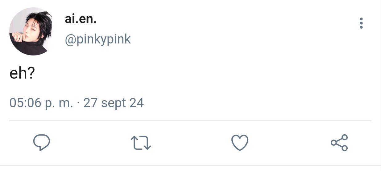Open share options via the connected-nodes icon
381x171 pixels.
[x=339, y=143]
